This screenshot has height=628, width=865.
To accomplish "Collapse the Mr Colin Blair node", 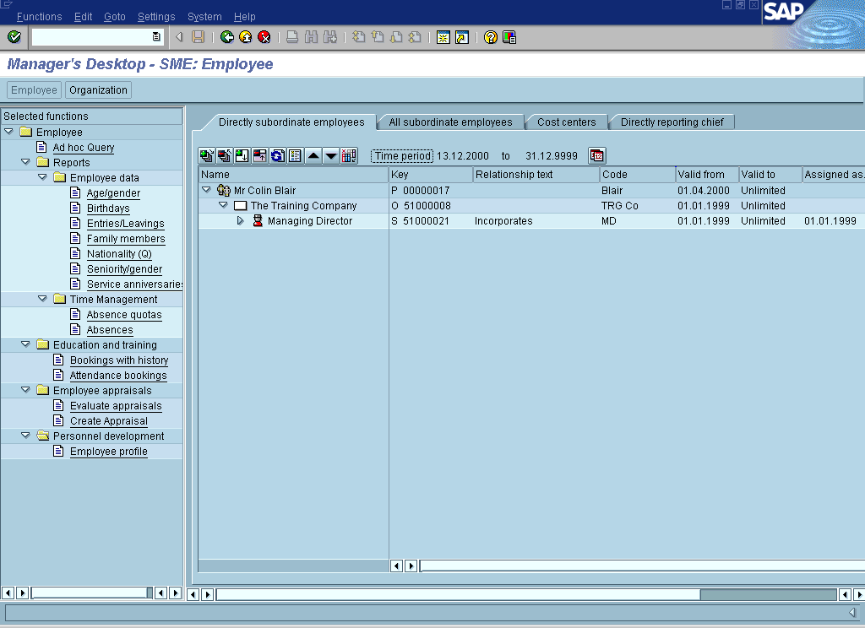I will [206, 190].
